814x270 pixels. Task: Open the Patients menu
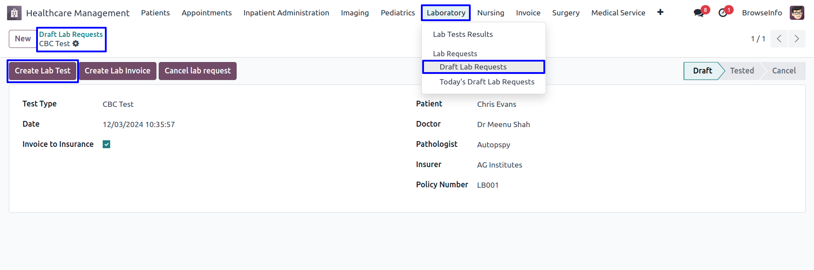click(155, 13)
